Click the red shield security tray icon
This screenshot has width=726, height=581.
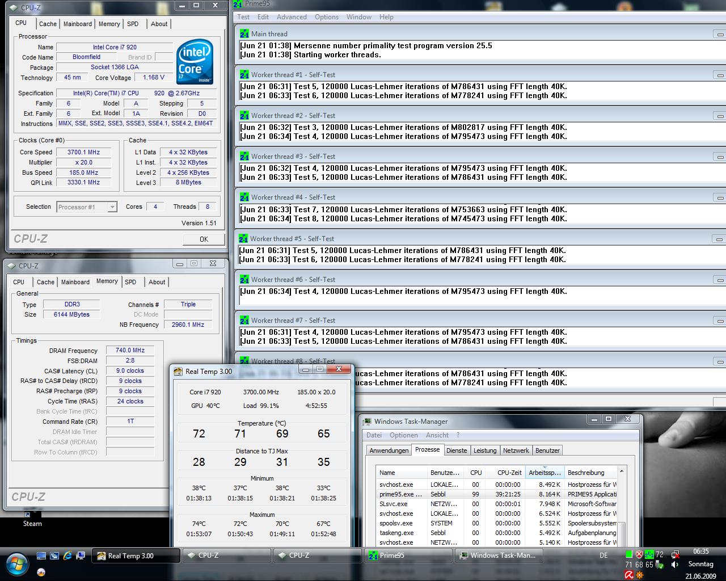[x=639, y=554]
